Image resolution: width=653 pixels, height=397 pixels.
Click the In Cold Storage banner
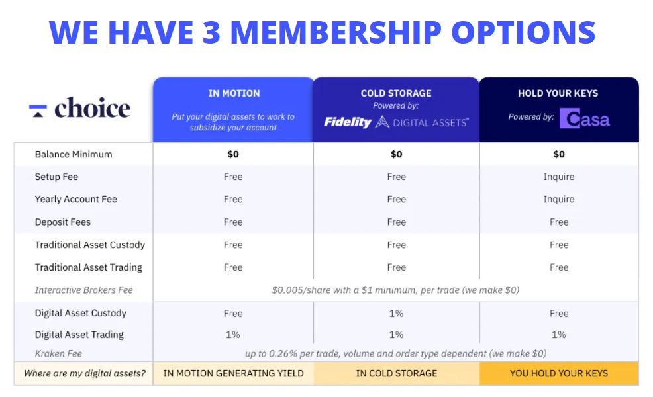point(396,373)
